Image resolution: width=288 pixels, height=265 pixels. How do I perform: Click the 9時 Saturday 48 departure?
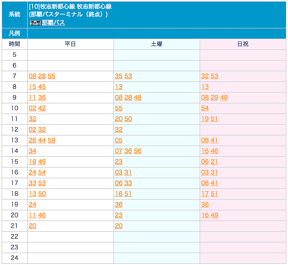click(x=137, y=98)
